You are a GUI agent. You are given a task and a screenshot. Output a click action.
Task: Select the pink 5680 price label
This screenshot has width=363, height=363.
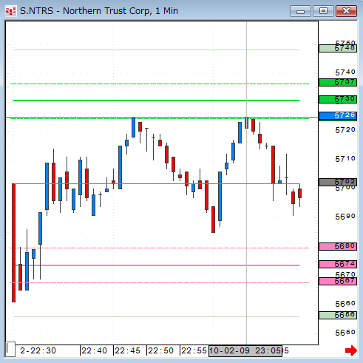[338, 246]
